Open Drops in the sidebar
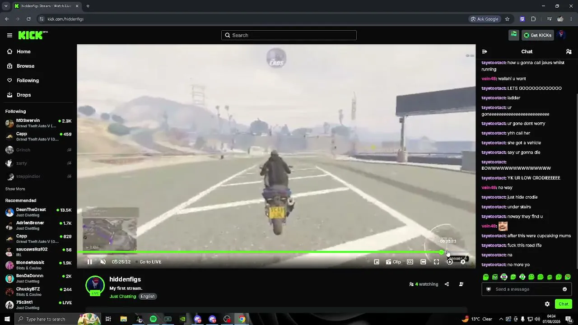This screenshot has height=325, width=578. (x=19, y=95)
